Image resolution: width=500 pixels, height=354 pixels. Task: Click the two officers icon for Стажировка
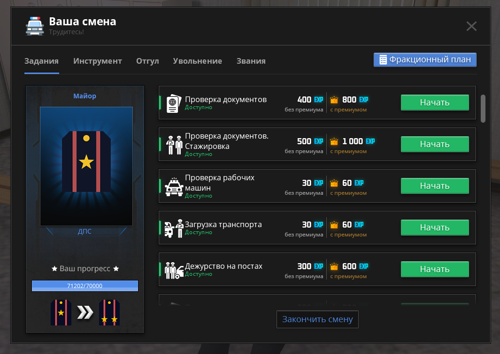(x=174, y=145)
